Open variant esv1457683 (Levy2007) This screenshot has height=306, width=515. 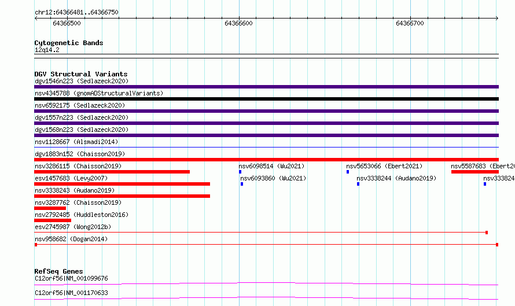click(x=71, y=178)
